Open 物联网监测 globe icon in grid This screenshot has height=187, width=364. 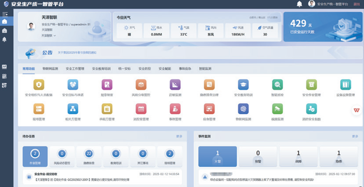click(243, 108)
